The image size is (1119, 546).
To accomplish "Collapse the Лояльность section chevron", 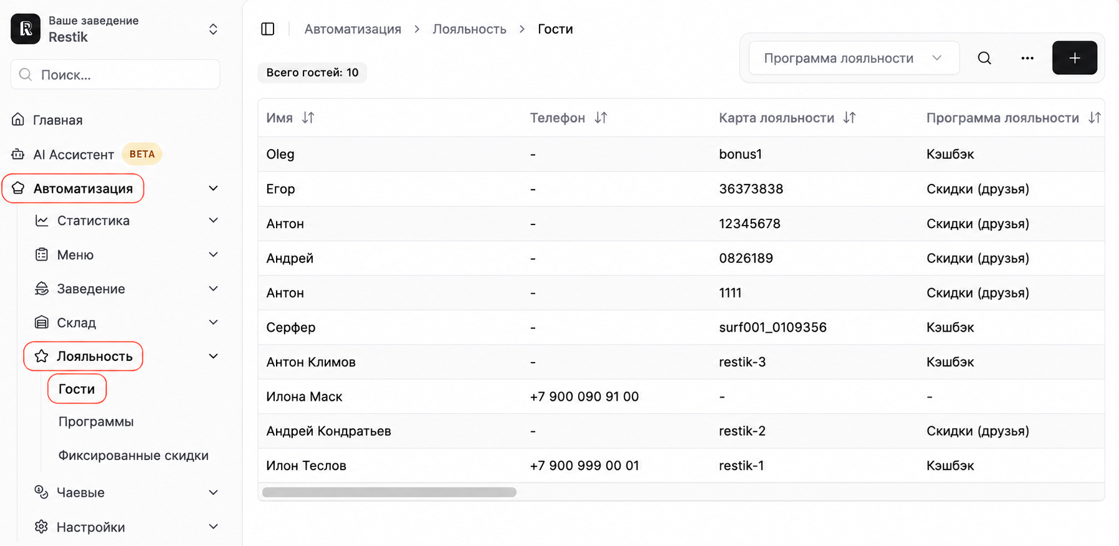I will coord(213,357).
